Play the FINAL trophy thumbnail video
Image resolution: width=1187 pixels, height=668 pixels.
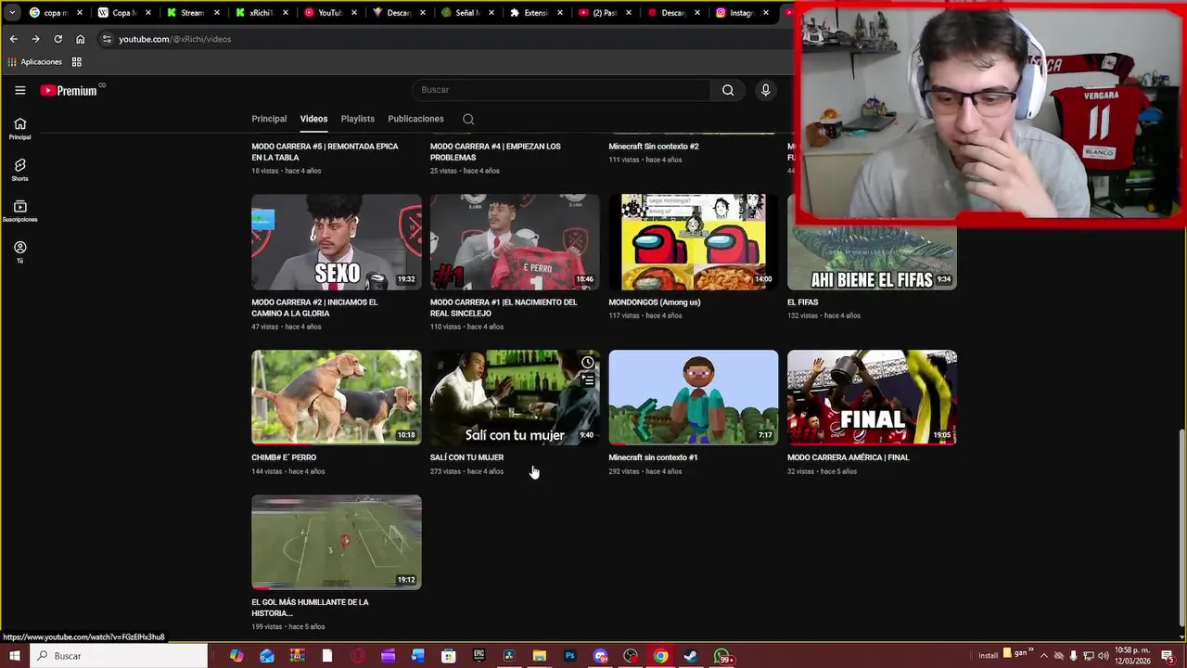click(x=872, y=397)
